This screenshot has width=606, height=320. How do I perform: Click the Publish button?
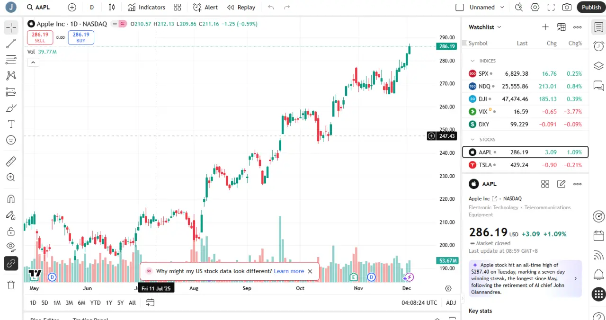[x=591, y=7]
